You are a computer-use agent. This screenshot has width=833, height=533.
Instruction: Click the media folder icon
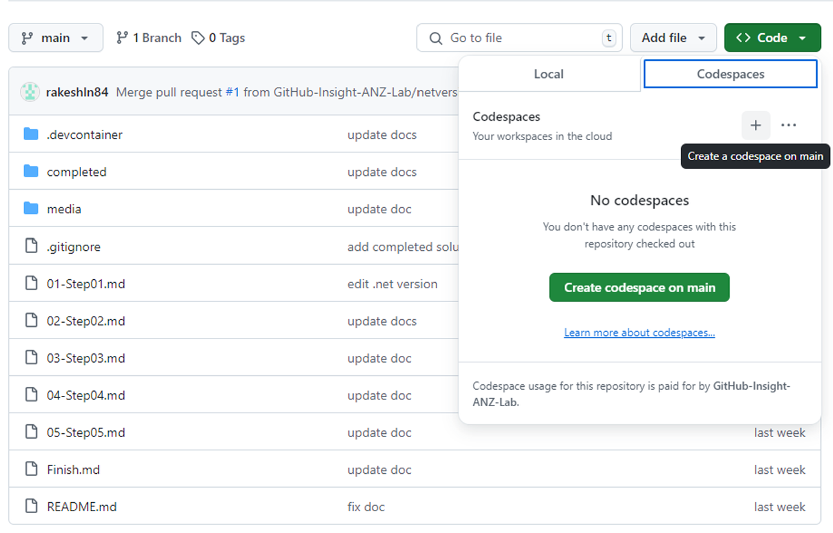point(31,208)
